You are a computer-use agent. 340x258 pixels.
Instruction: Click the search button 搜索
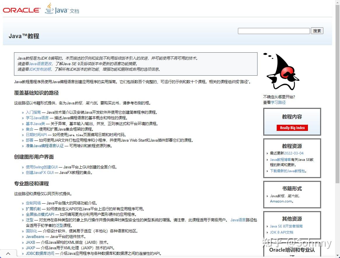tap(317, 31)
